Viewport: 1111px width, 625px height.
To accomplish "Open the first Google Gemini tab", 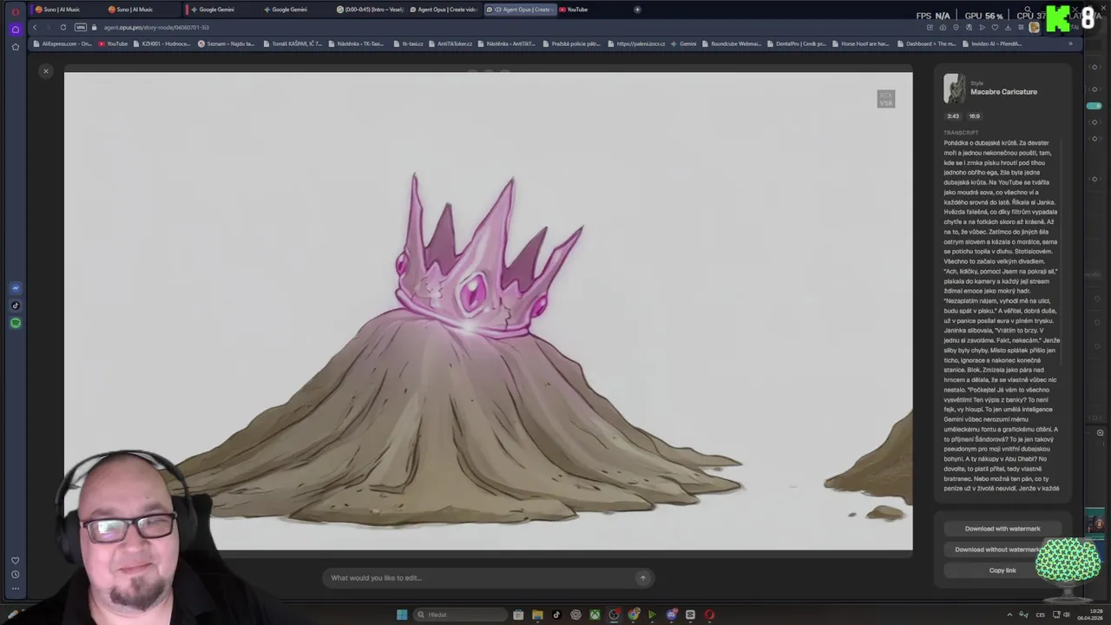I will [x=220, y=10].
